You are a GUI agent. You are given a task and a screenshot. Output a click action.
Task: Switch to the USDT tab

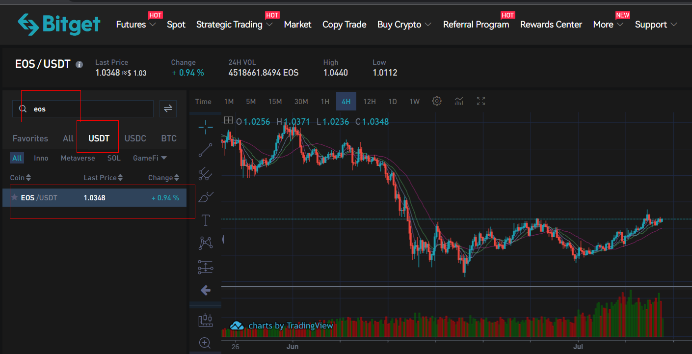99,138
